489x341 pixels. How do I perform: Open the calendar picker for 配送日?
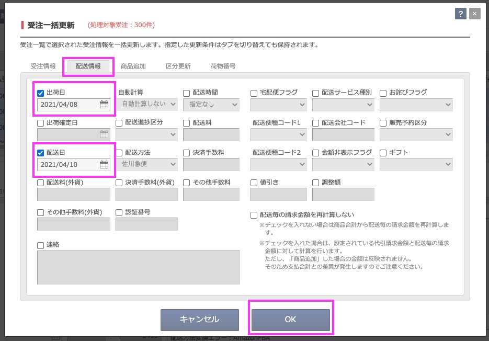[x=104, y=165]
